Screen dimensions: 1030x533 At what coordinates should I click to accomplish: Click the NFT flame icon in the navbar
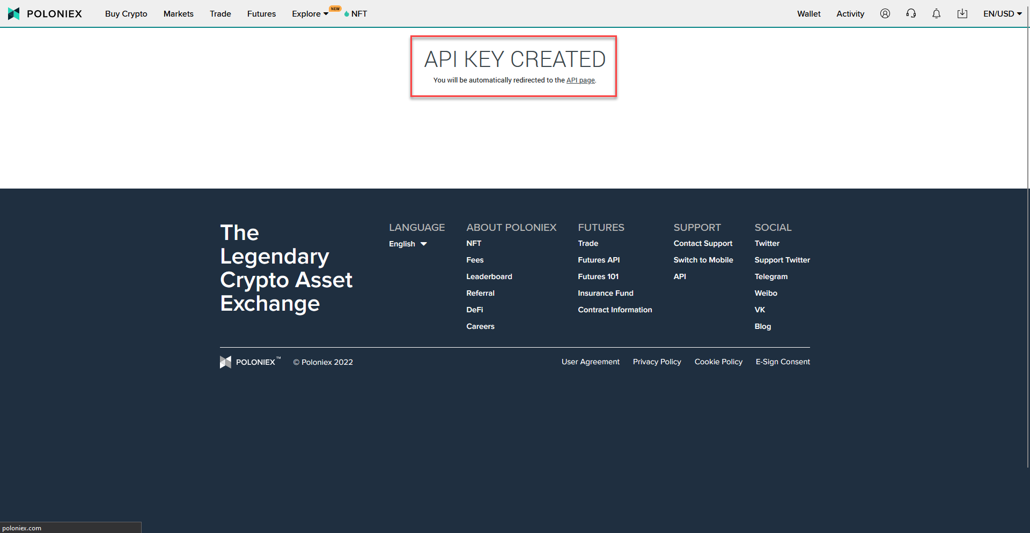click(345, 14)
